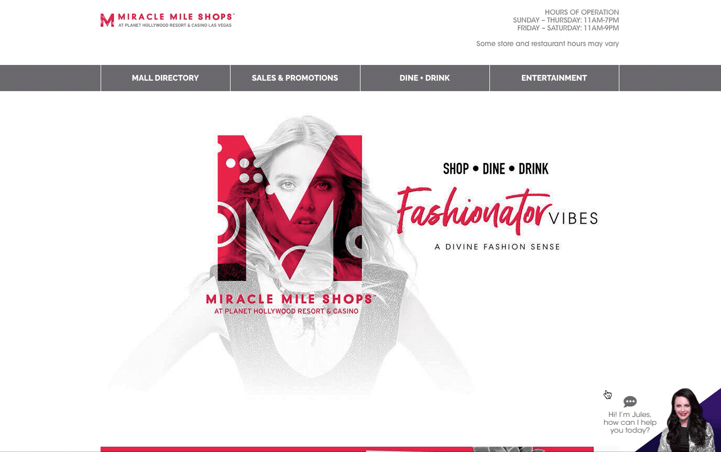Screen dimensions: 721x452
Task: Click the Miracle Mile Shops header wordmark
Action: [x=176, y=17]
